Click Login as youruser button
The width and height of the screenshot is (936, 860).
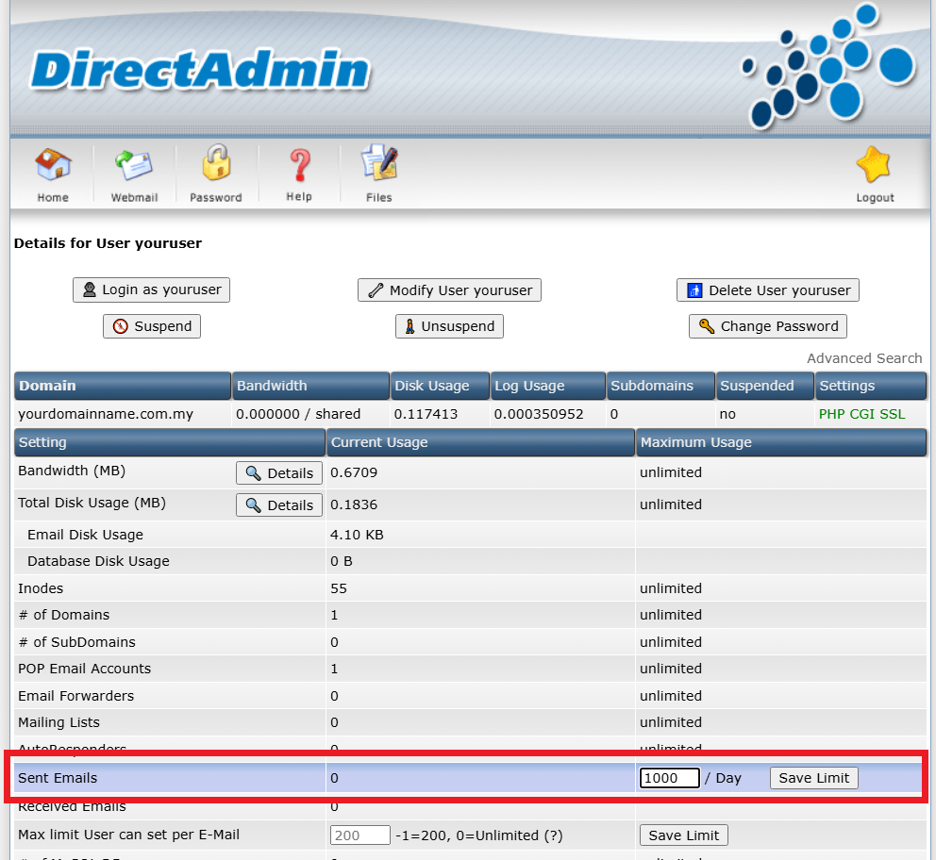(x=152, y=289)
